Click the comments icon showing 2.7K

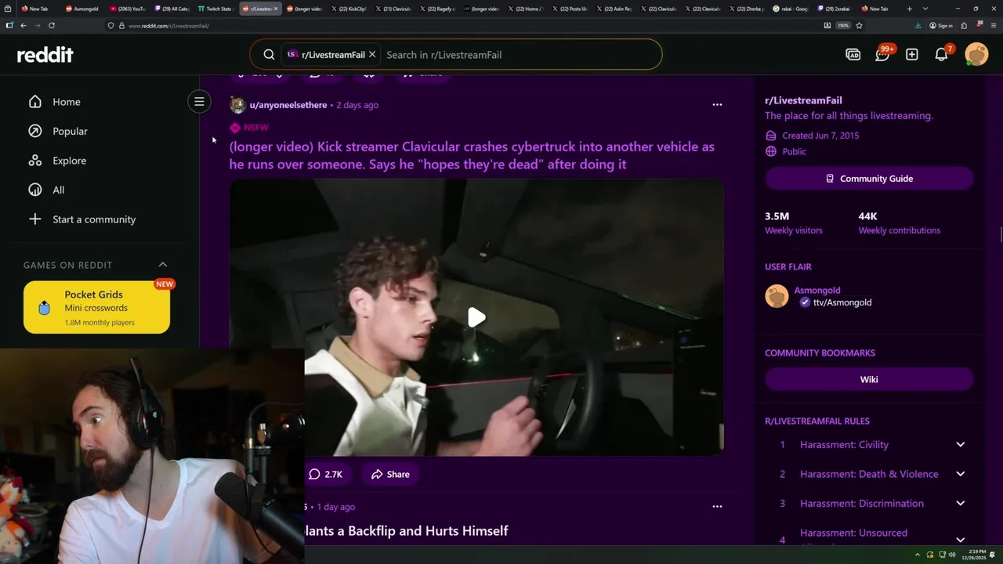pos(326,474)
